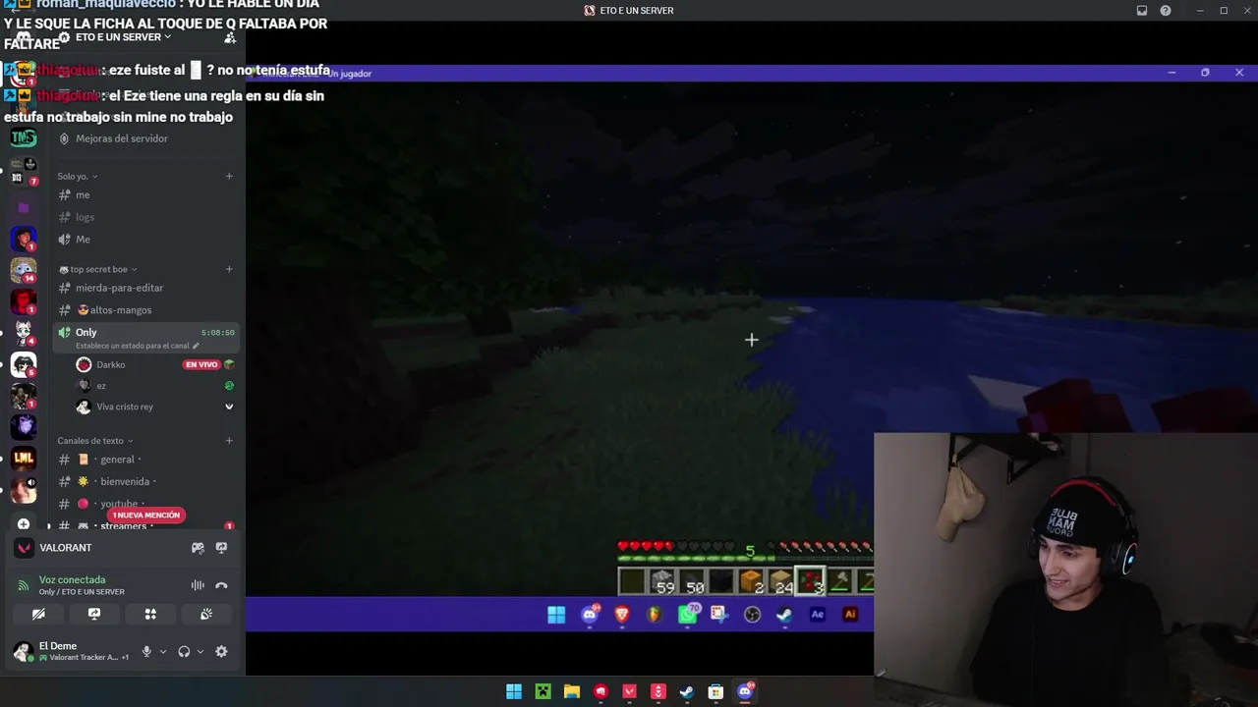Open Riot Client fist icon in taskbar
The image size is (1258, 707).
coord(600,692)
